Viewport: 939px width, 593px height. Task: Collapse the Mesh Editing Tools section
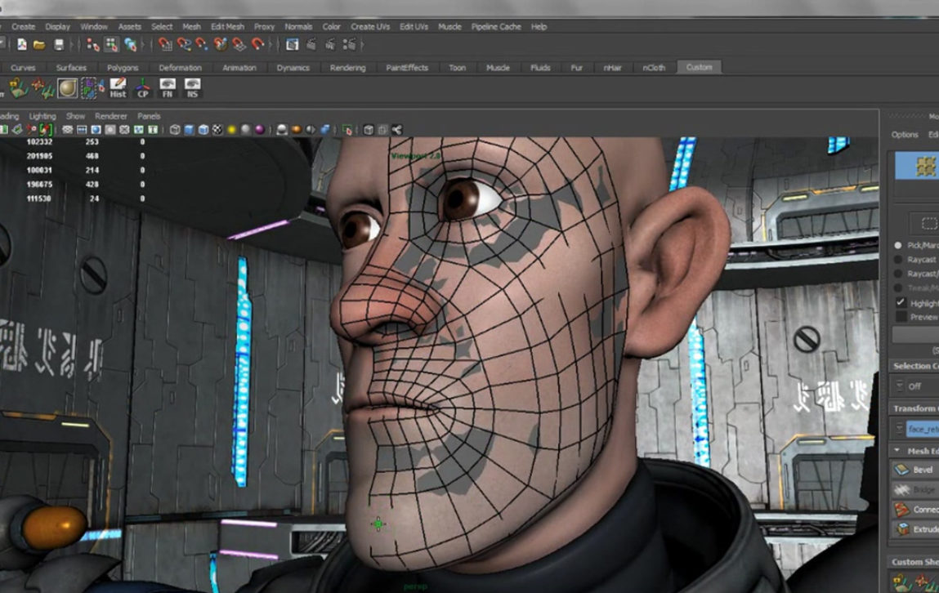(x=897, y=451)
